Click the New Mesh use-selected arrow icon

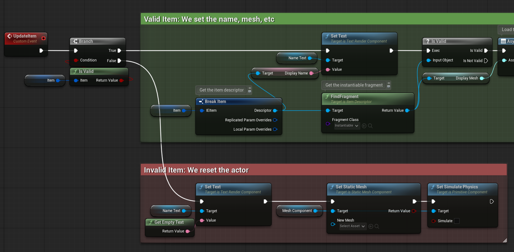[x=371, y=226]
